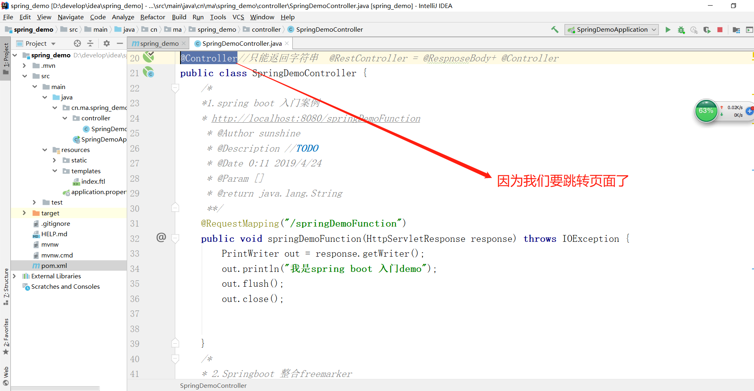Image resolution: width=754 pixels, height=391 pixels.
Task: Collapse the resources folder
Action: 45,150
